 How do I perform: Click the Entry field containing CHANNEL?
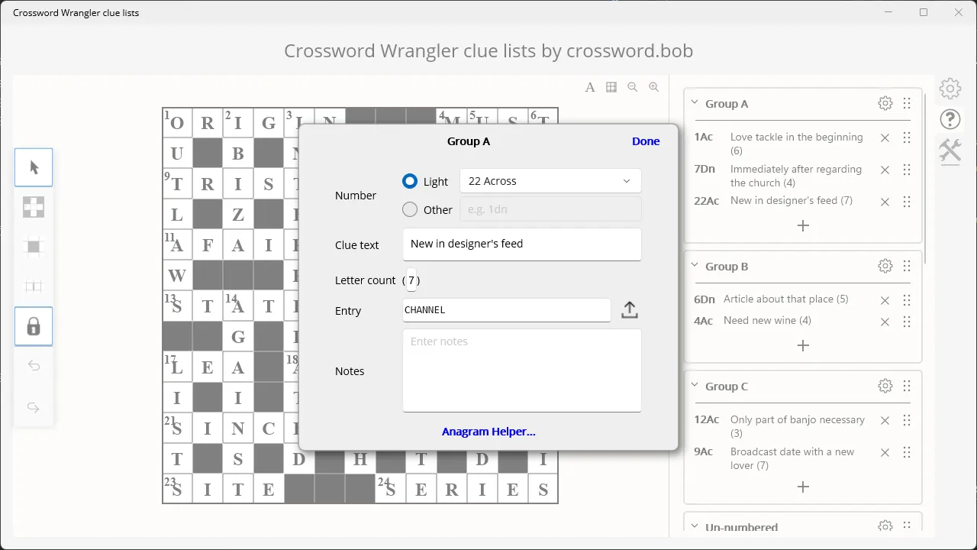point(507,310)
